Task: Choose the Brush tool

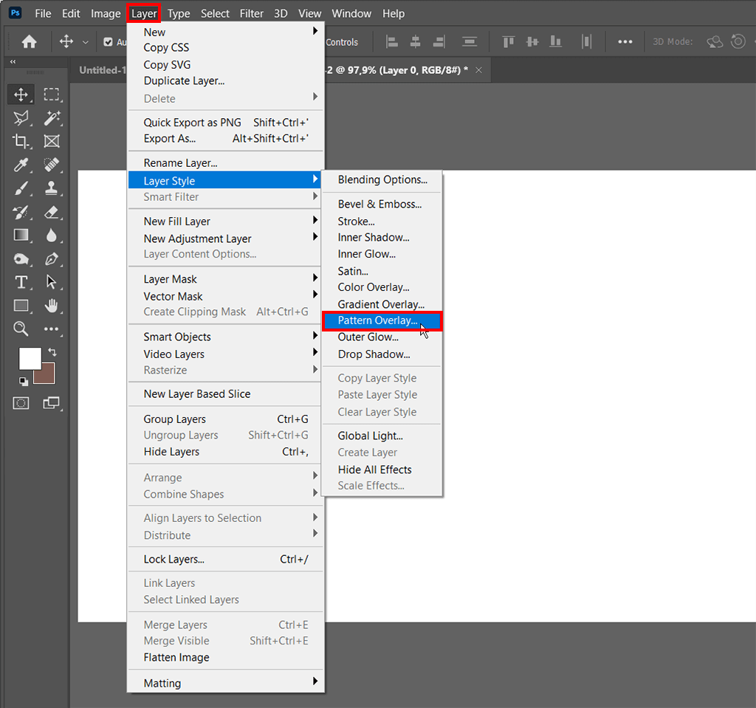Action: (21, 188)
